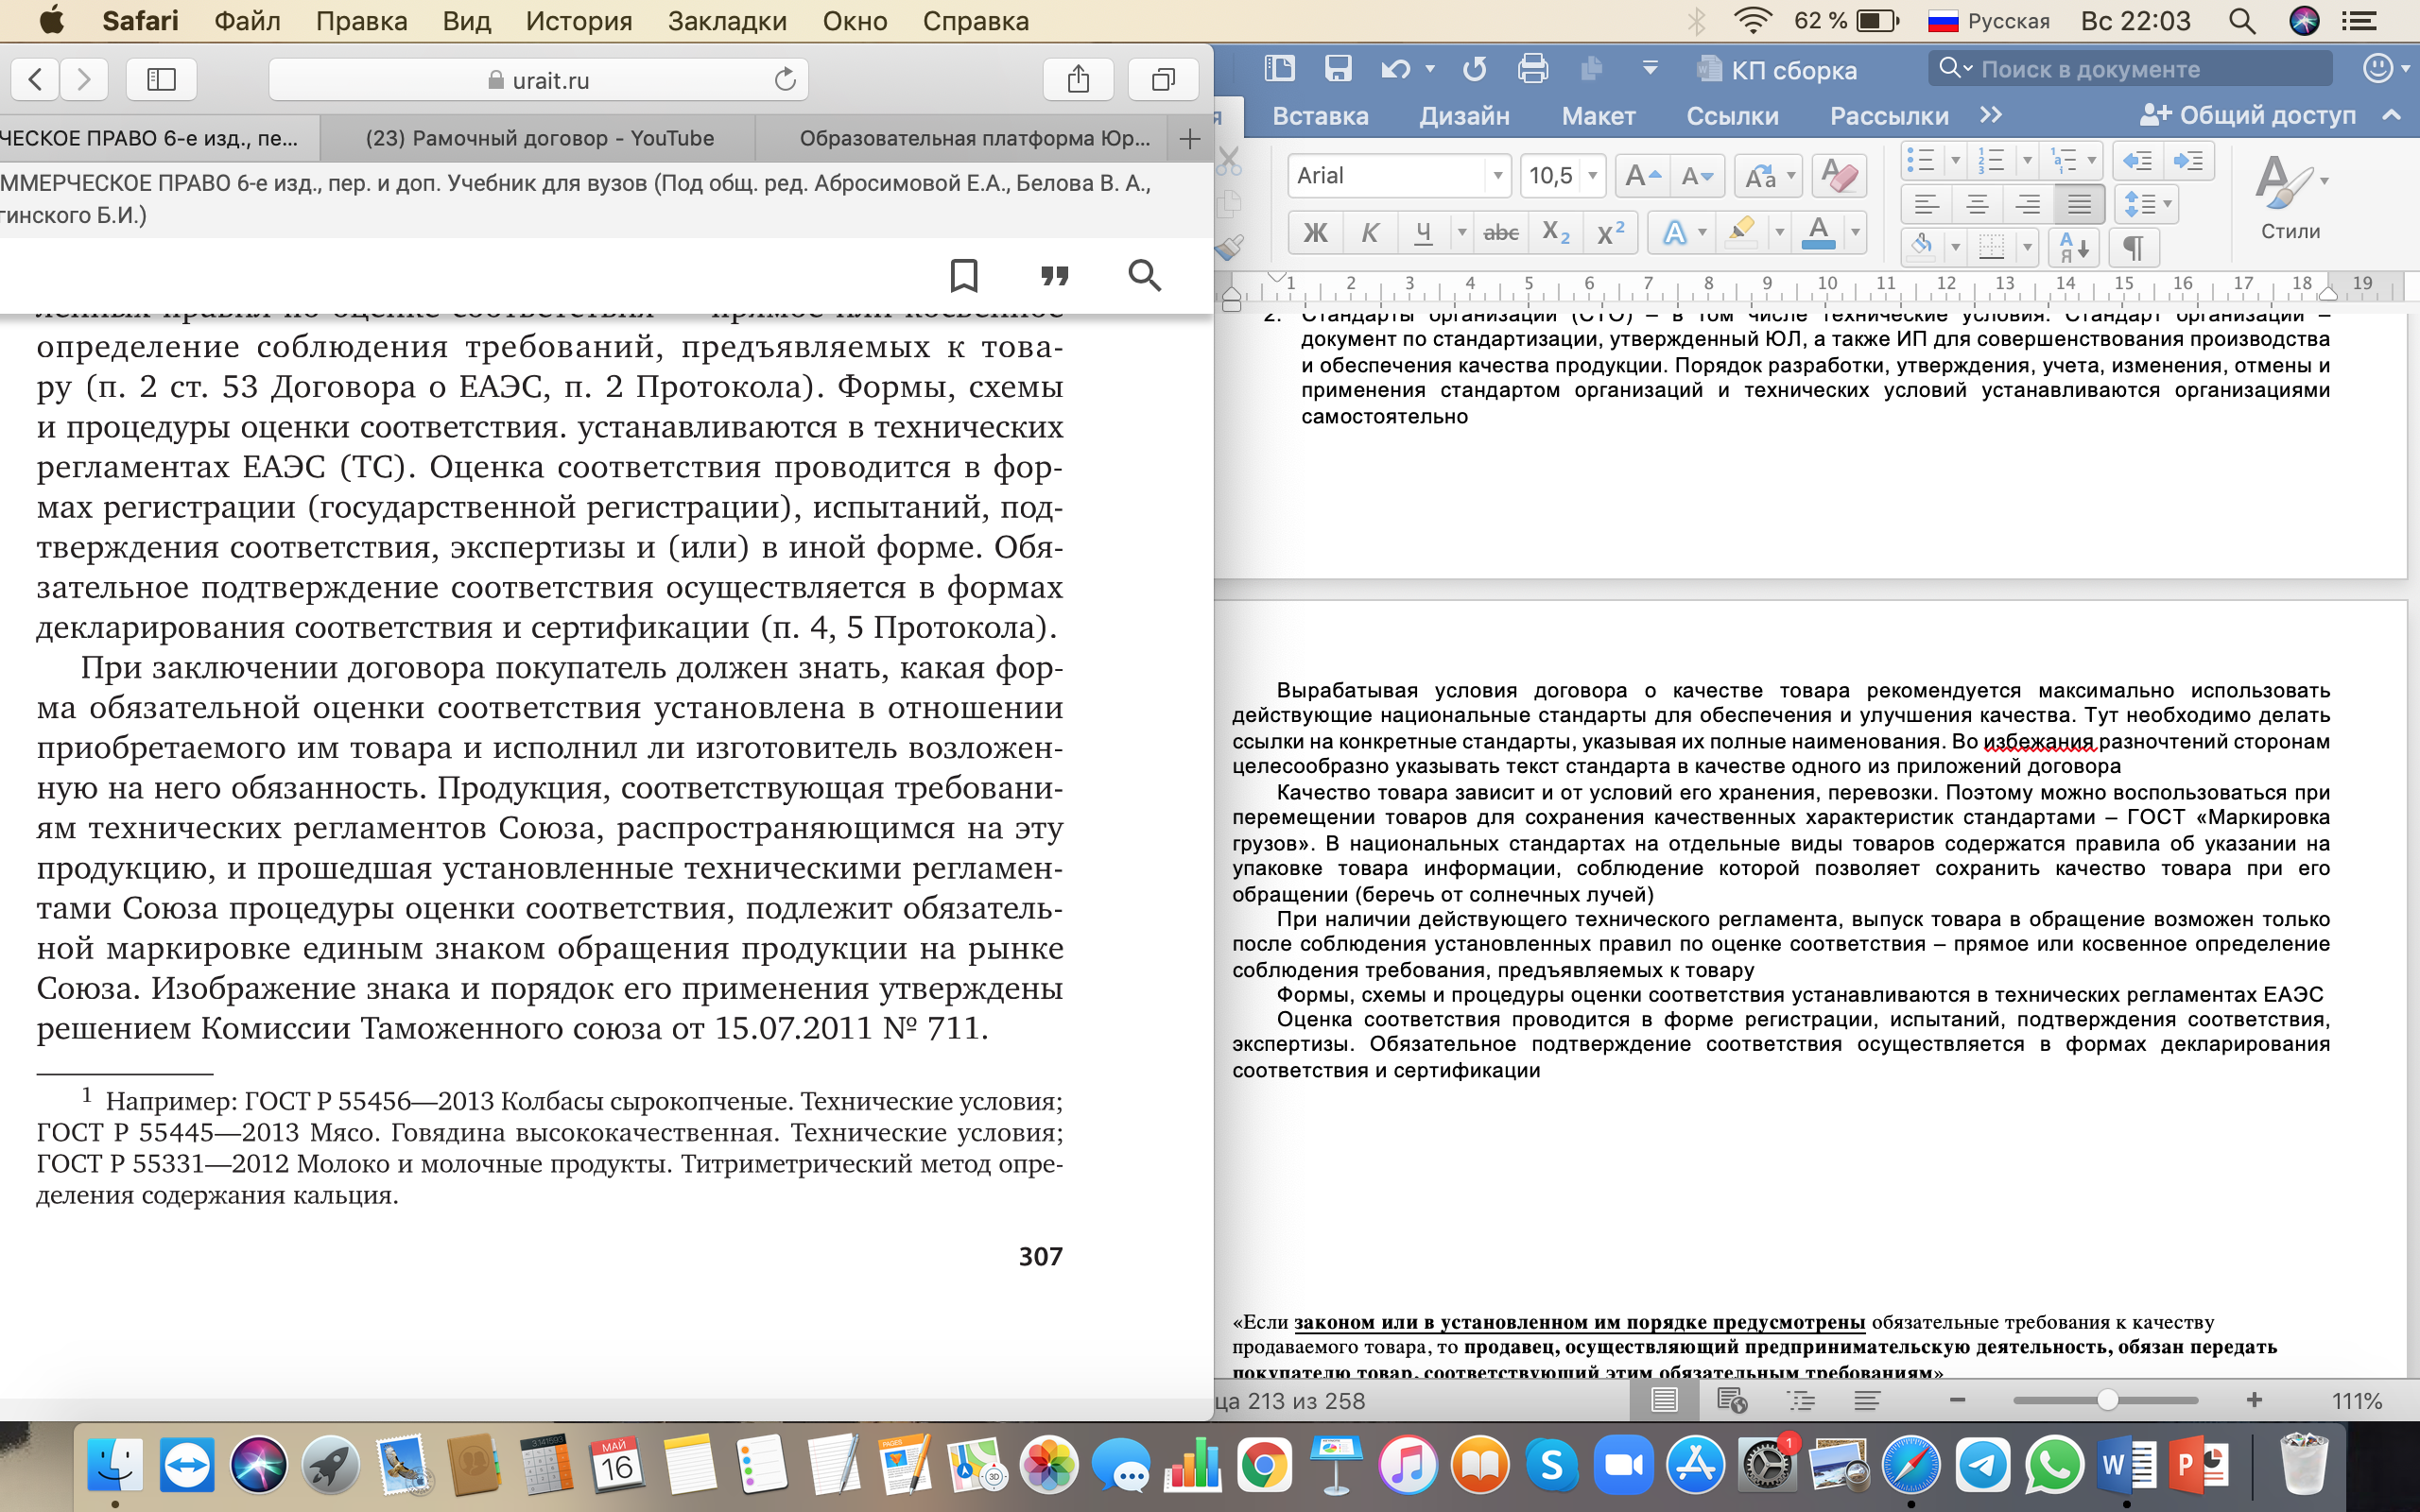Apply the blue font color

coord(1818,233)
